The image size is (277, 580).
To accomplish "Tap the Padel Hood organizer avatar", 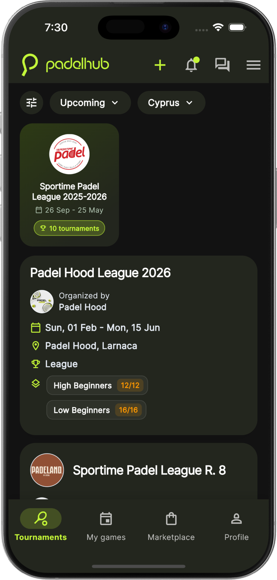I will [42, 301].
